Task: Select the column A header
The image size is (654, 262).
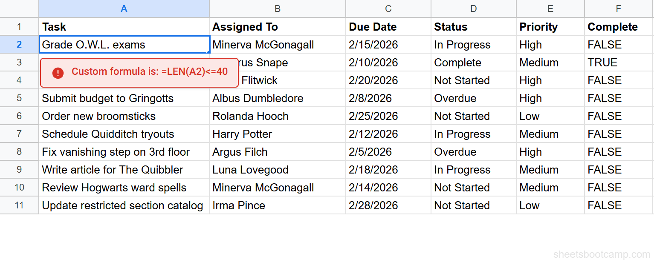Action: click(x=124, y=9)
